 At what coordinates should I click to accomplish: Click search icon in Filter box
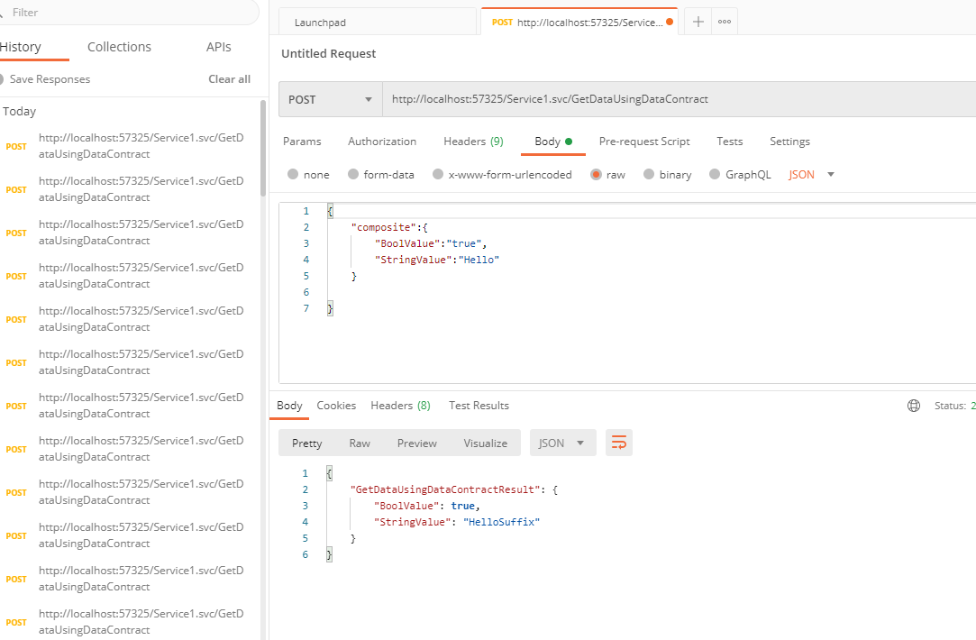1,13
